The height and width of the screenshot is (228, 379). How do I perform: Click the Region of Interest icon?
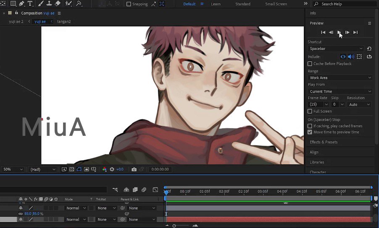point(86,169)
